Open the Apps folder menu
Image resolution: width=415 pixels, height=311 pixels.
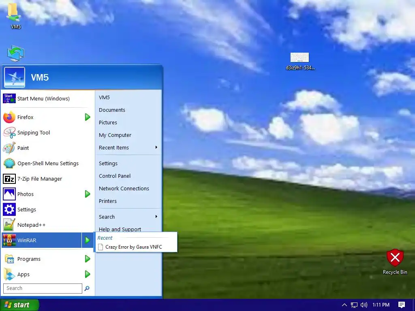42,275
